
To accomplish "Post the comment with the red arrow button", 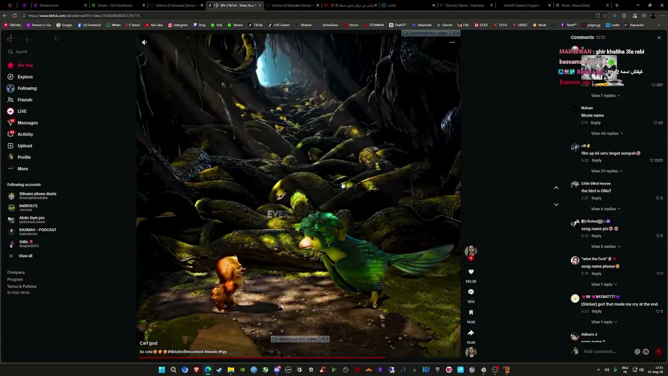I will tap(658, 352).
